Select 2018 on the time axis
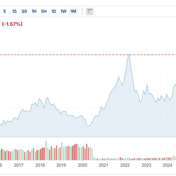This screenshot has width=176, height=176. [x=40, y=165]
